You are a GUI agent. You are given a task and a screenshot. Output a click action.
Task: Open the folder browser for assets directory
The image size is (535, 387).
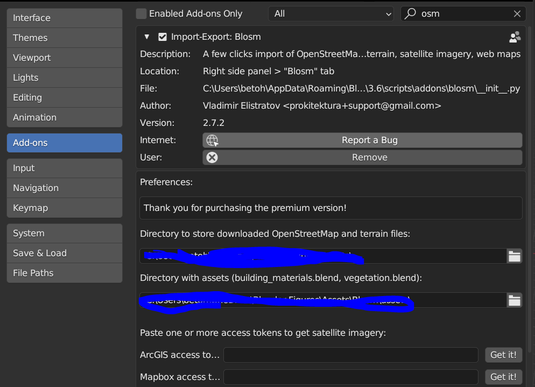[x=515, y=301]
